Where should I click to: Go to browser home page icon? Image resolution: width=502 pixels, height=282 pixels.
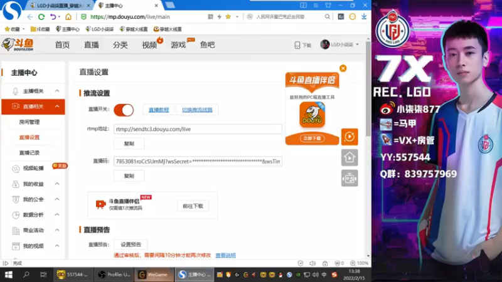pyautogui.click(x=68, y=17)
